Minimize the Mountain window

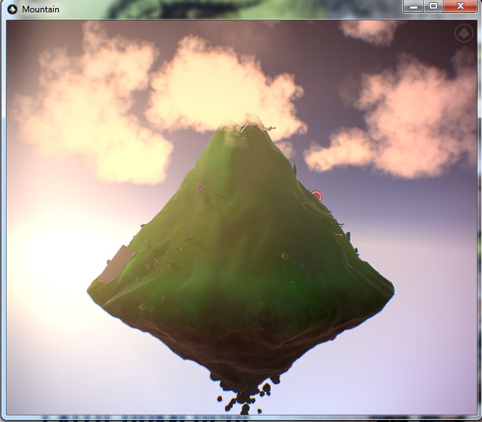click(414, 7)
